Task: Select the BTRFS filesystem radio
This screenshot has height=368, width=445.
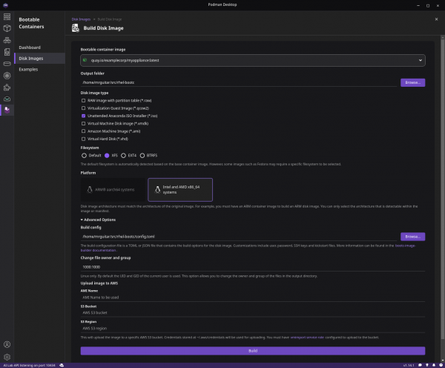Action: click(x=142, y=156)
